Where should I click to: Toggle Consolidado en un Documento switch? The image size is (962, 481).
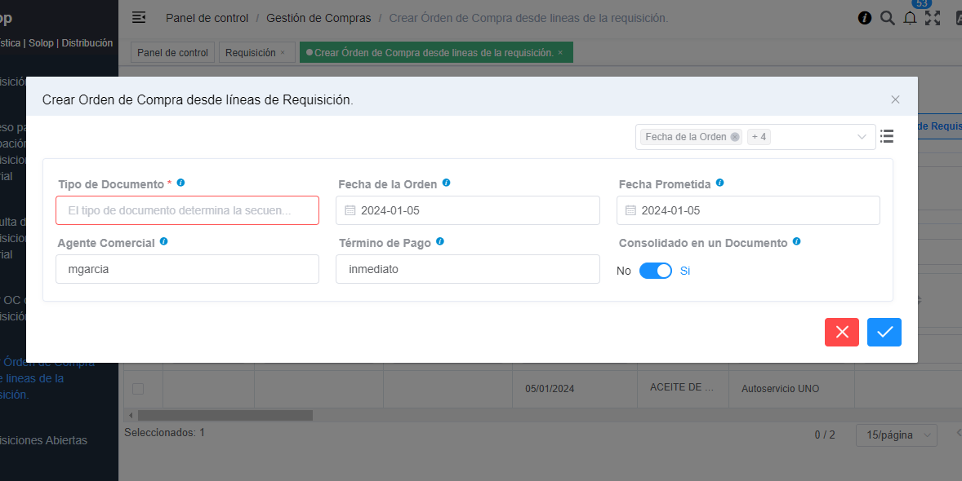pyautogui.click(x=655, y=271)
